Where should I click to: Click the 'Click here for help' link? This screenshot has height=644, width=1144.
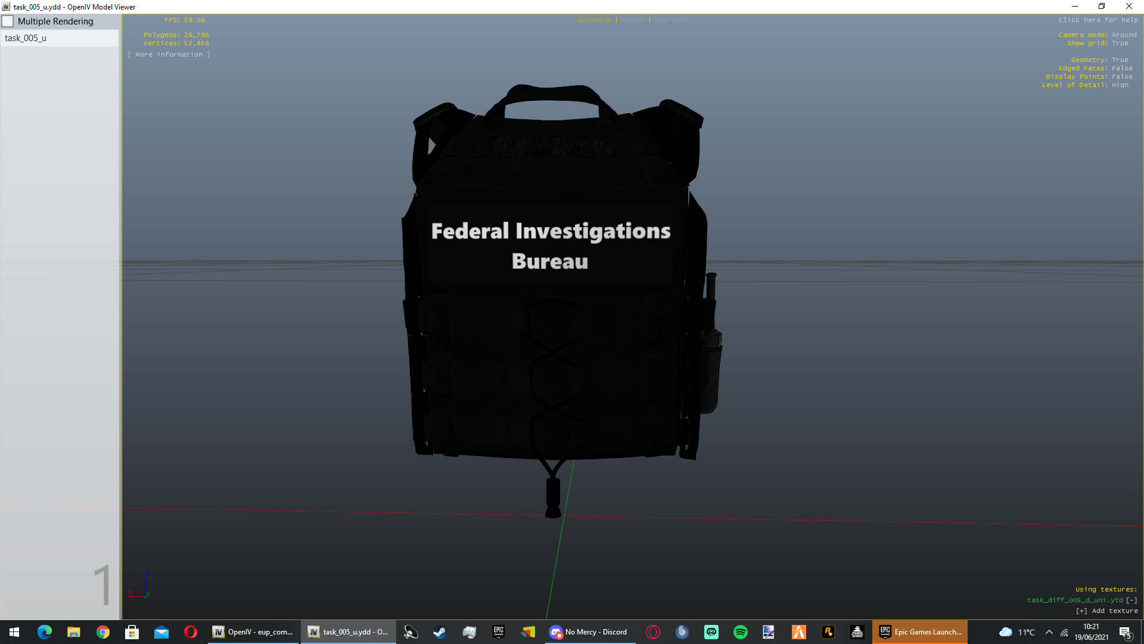pyautogui.click(x=1098, y=20)
